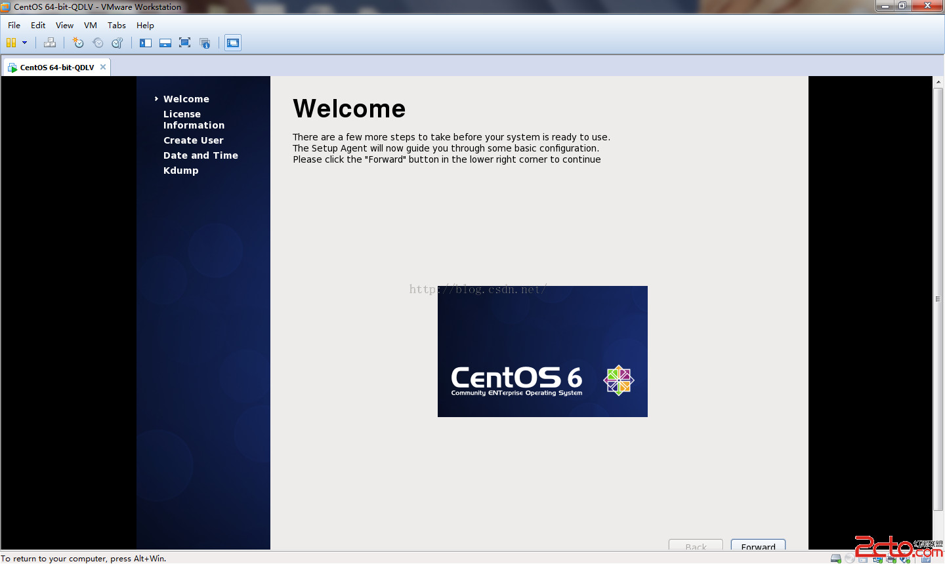Take a snapshot of this virtual machine

point(78,43)
